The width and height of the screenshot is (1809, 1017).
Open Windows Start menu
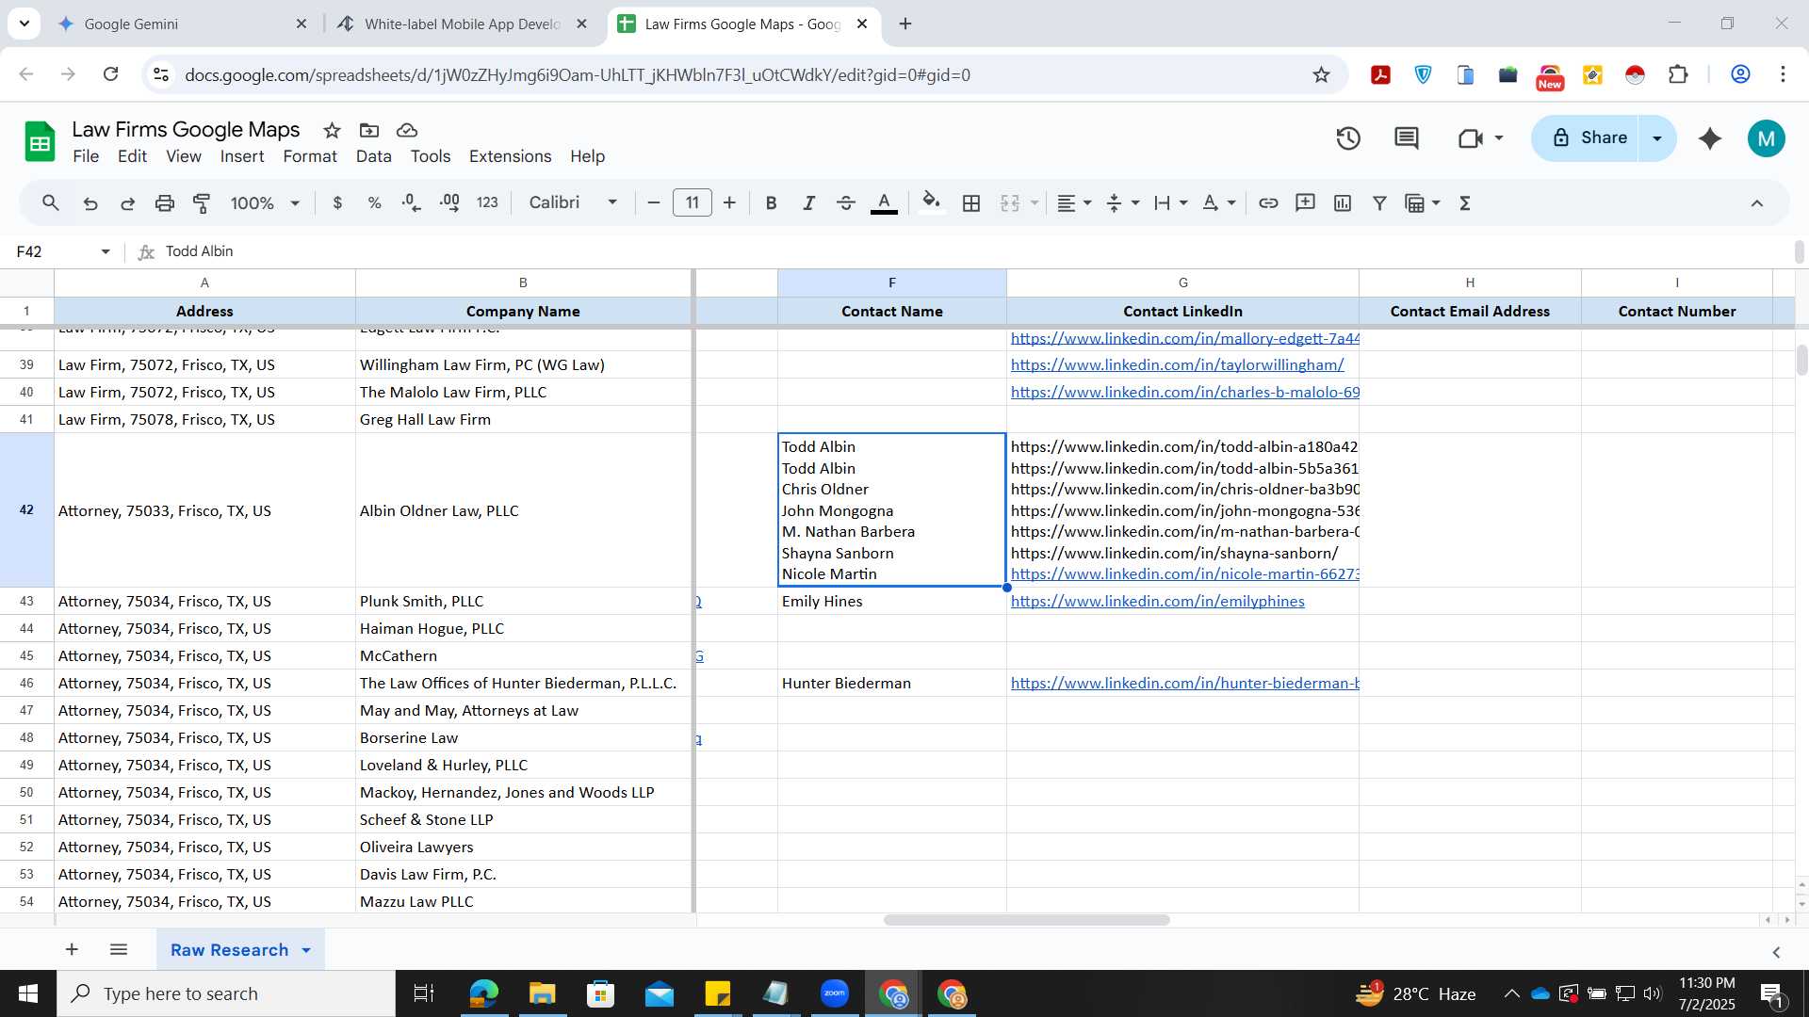pyautogui.click(x=28, y=993)
